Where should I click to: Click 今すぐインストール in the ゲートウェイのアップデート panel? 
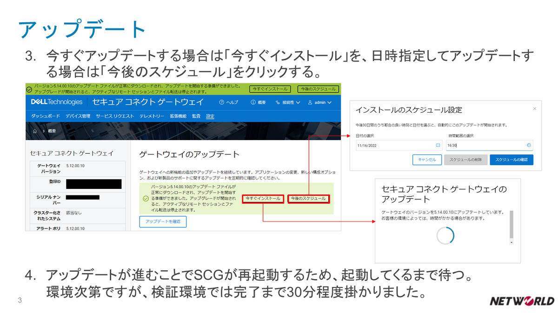point(263,199)
